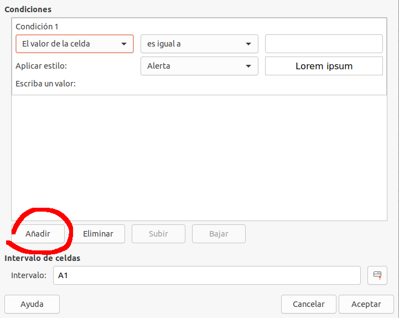
Task: Click the Intervalo range field containing A1
Action: [207, 275]
